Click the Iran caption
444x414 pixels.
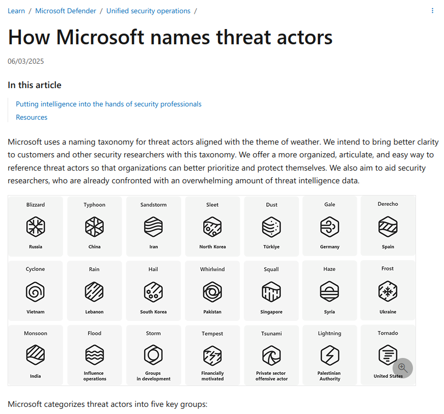[153, 246]
